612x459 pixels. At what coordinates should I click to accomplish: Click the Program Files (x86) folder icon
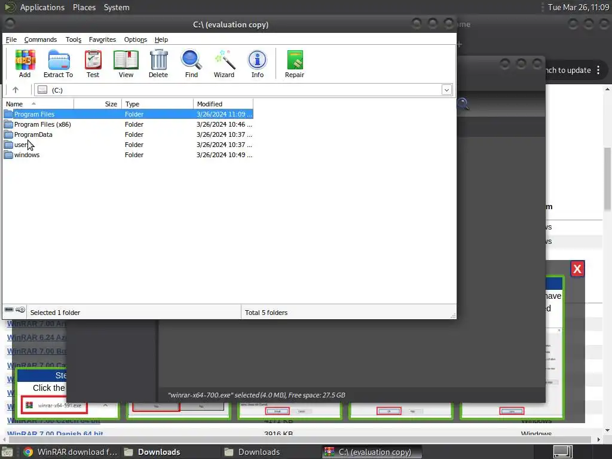pos(8,124)
